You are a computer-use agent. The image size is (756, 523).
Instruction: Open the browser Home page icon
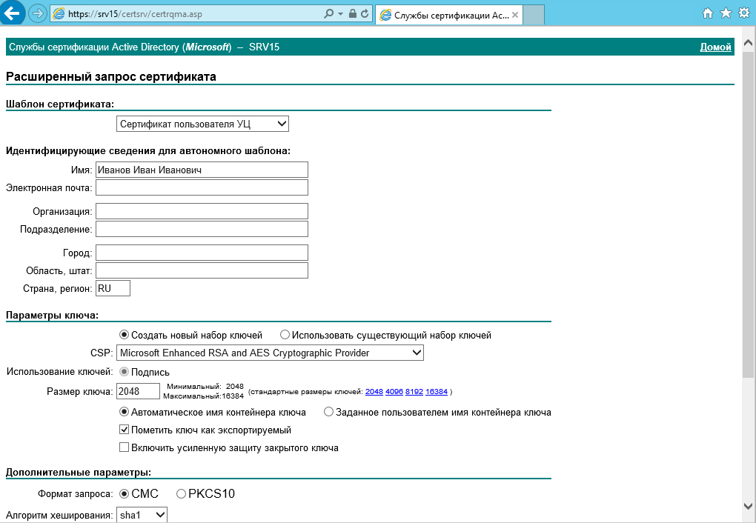point(708,13)
